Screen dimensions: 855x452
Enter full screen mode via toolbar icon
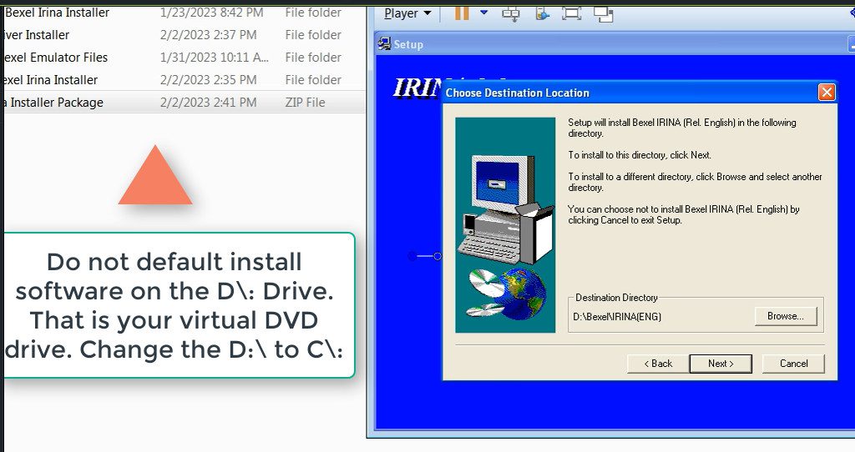pyautogui.click(x=571, y=13)
